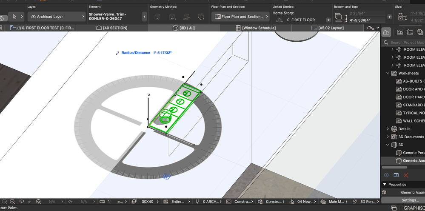Click the Explore walking figure icon
The width and height of the screenshot is (425, 211).
click(x=29, y=202)
